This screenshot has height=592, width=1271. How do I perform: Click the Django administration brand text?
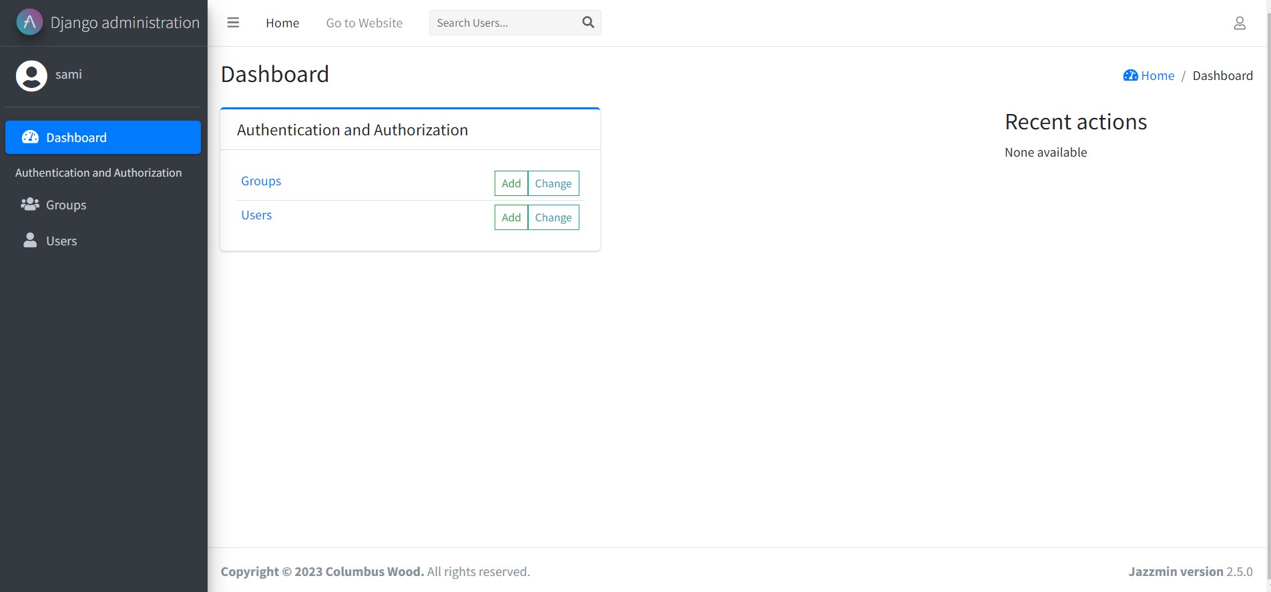(x=125, y=23)
